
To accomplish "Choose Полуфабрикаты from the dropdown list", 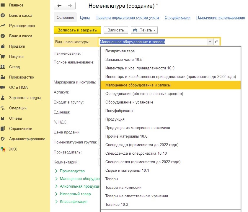I will pos(171,111).
